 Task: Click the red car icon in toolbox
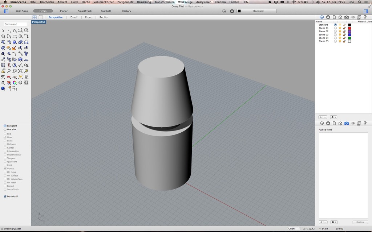pos(9,77)
